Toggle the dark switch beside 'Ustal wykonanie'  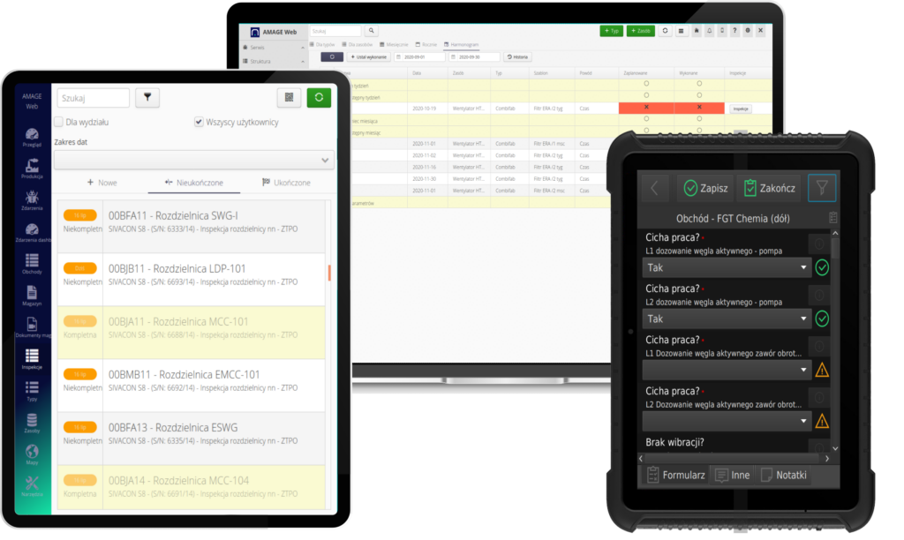tap(332, 56)
